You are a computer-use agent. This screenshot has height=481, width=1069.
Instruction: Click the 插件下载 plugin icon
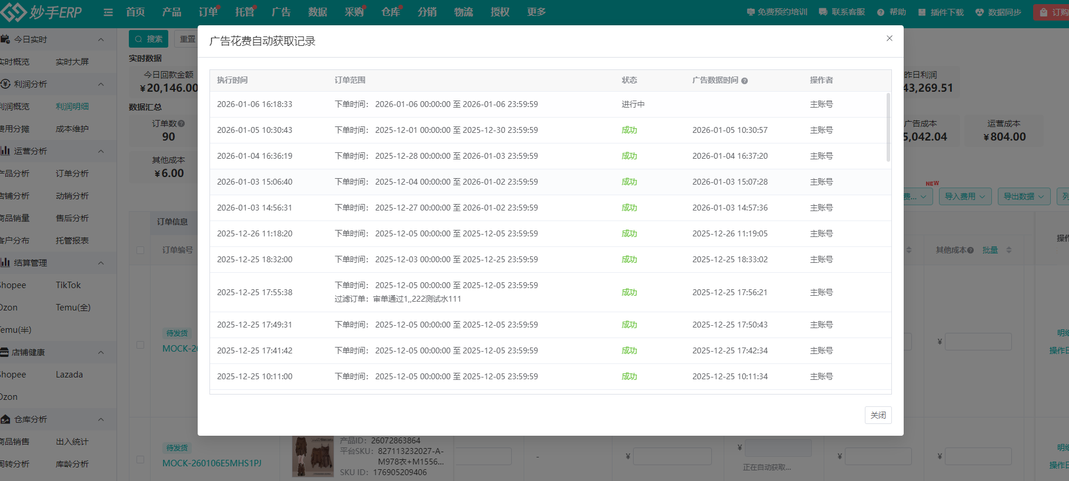tap(922, 12)
